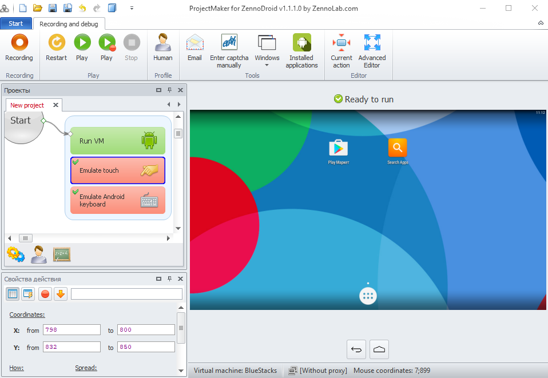Image resolution: width=548 pixels, height=378 pixels.
Task: Pin the Свойства действия panel
Action: [x=169, y=279]
